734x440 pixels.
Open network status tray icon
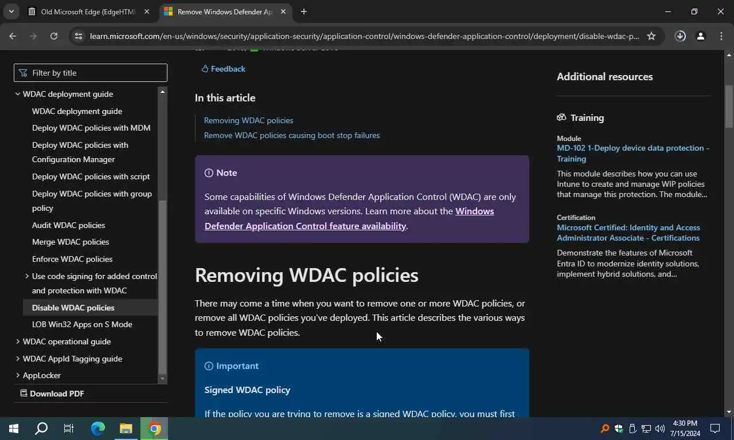646,429
